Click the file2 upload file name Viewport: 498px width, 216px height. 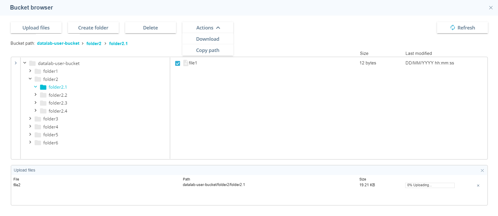pos(17,185)
